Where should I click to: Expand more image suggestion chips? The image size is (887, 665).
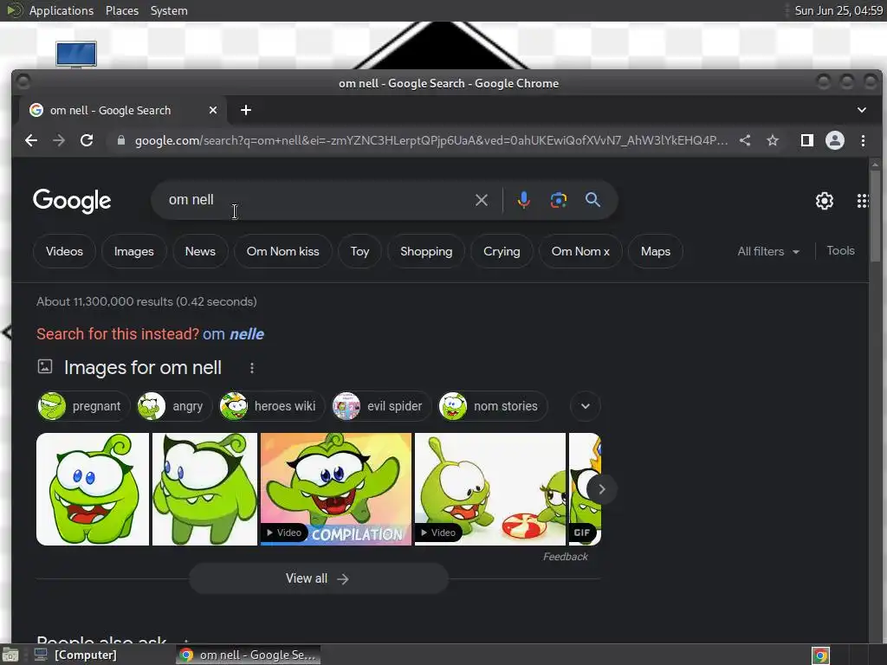click(586, 406)
